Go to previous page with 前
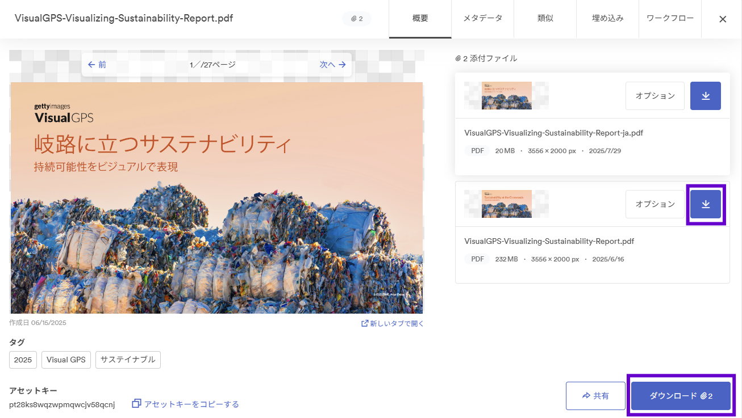 (x=97, y=65)
